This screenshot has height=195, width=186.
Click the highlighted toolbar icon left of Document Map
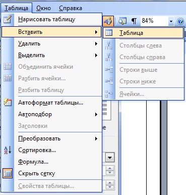pyautogui.click(x=108, y=21)
